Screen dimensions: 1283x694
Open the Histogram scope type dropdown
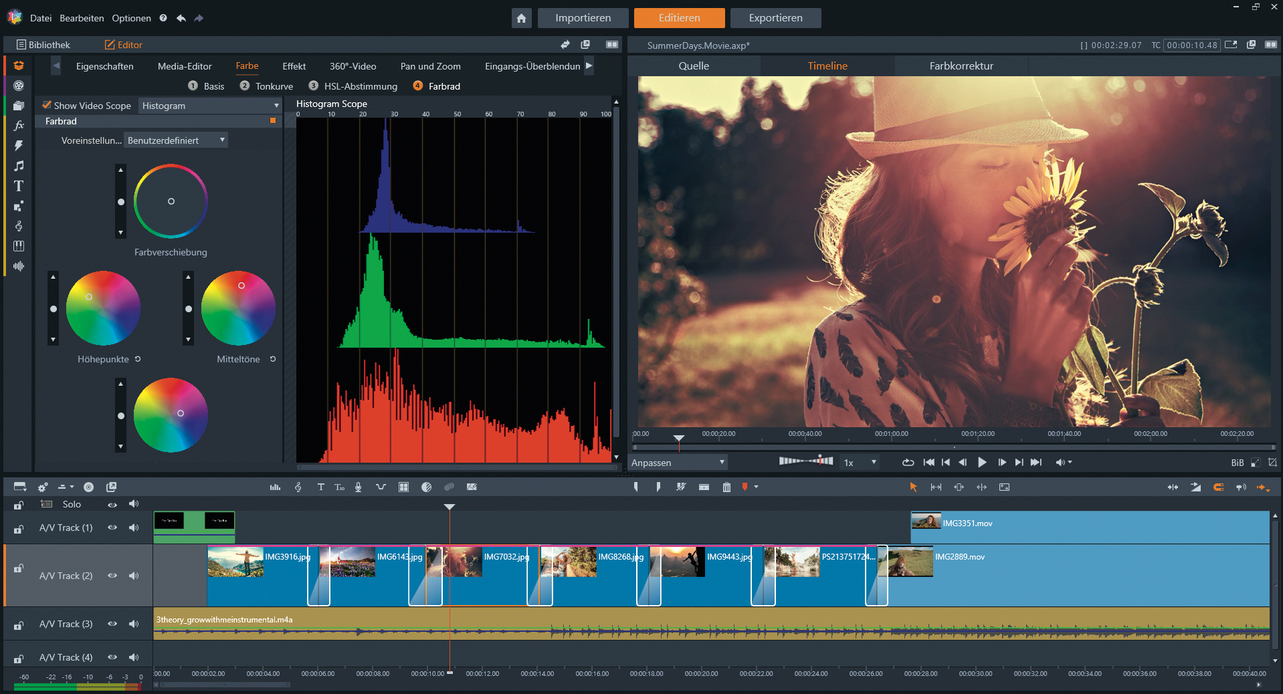pos(210,106)
